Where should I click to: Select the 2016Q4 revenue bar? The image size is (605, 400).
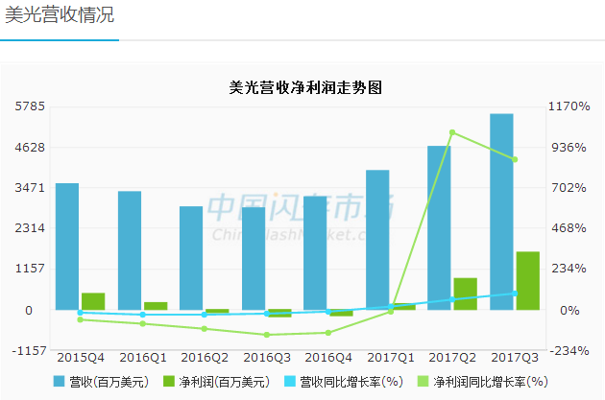(315, 253)
